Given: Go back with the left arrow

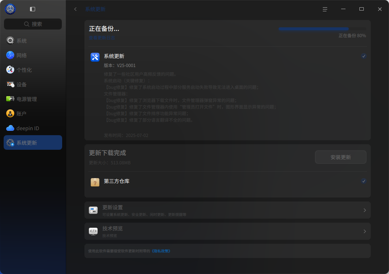Looking at the screenshot, I should (x=75, y=9).
